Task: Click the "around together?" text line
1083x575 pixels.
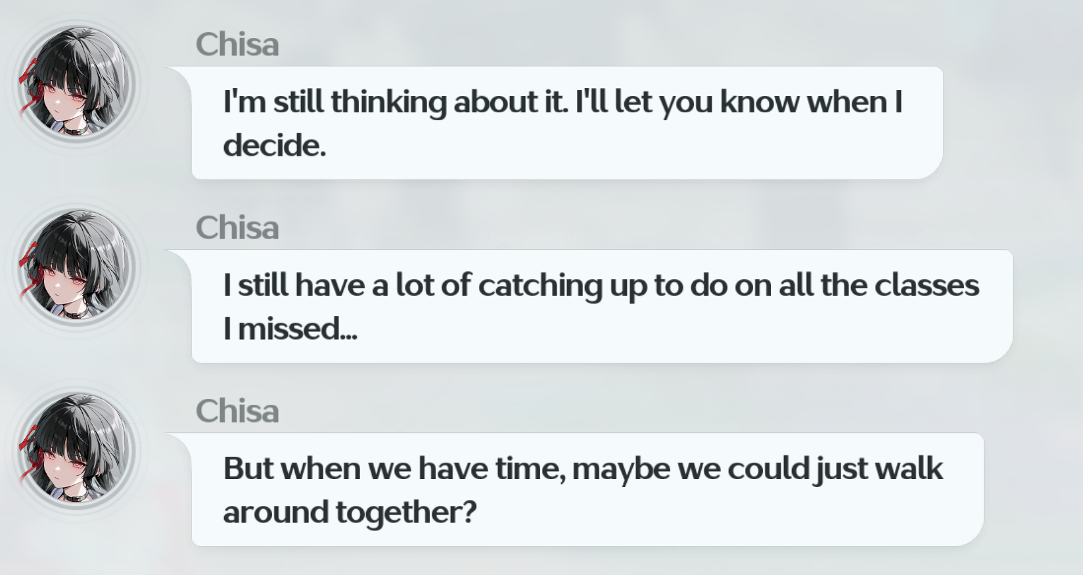Action: click(x=350, y=512)
